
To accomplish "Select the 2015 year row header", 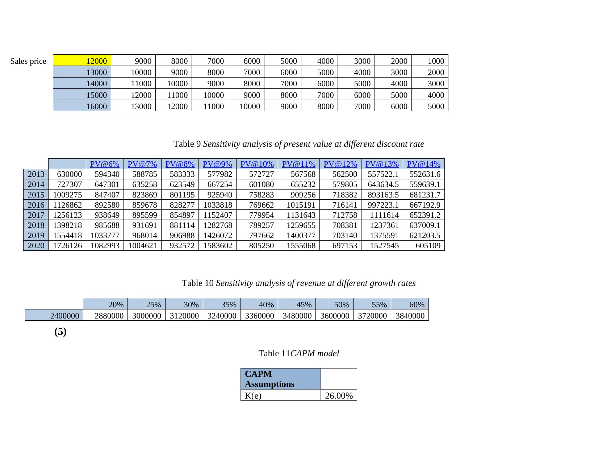I will pyautogui.click(x=36, y=195).
